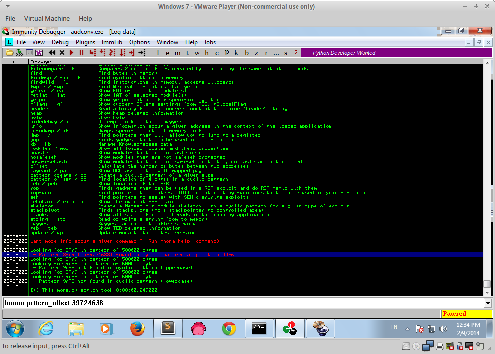Show Breakpoints with 'b' button
Image resolution: width=495 pixels, height=354 pixels.
pos(247,53)
